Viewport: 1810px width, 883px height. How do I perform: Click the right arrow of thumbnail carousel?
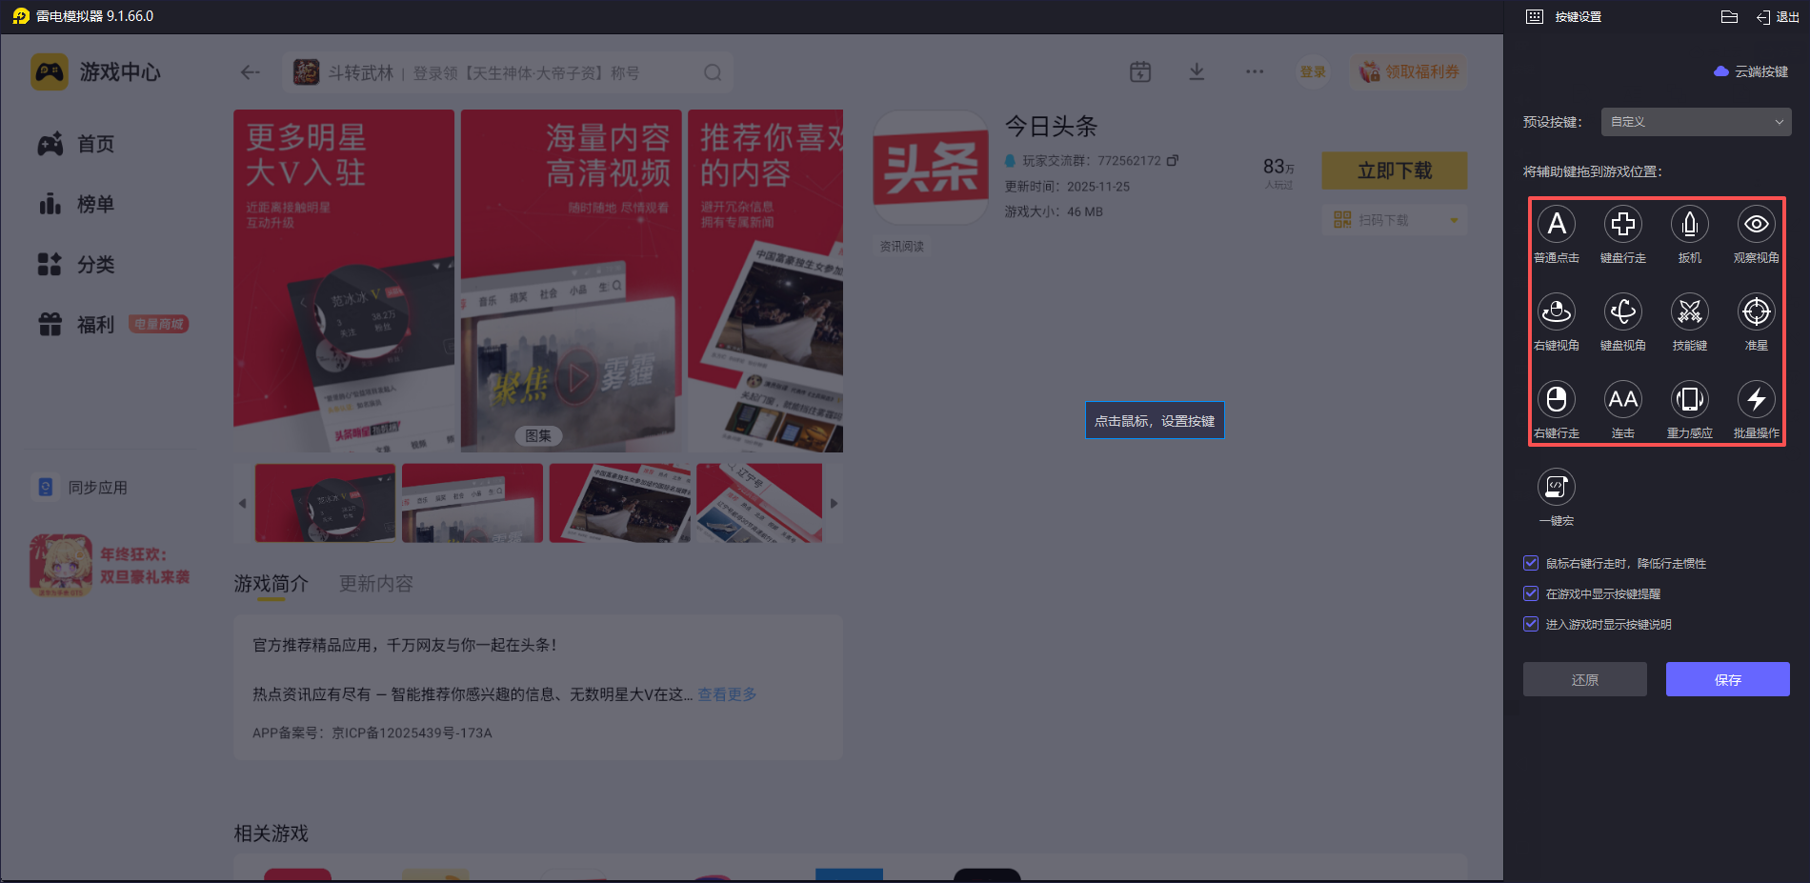pos(834,503)
